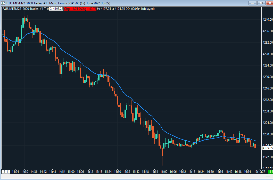Click the 4192.00 price axis label
Image resolution: width=273 pixels, height=180 pixels.
267,157
